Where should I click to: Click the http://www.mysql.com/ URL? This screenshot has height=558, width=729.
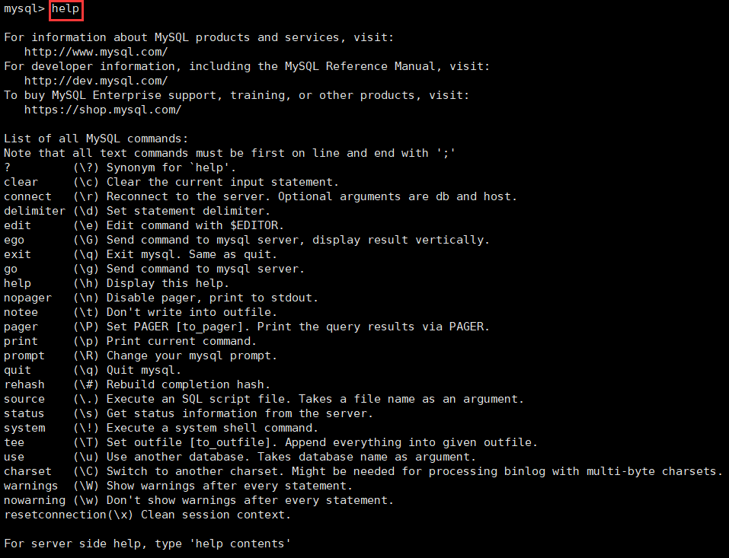tap(96, 52)
